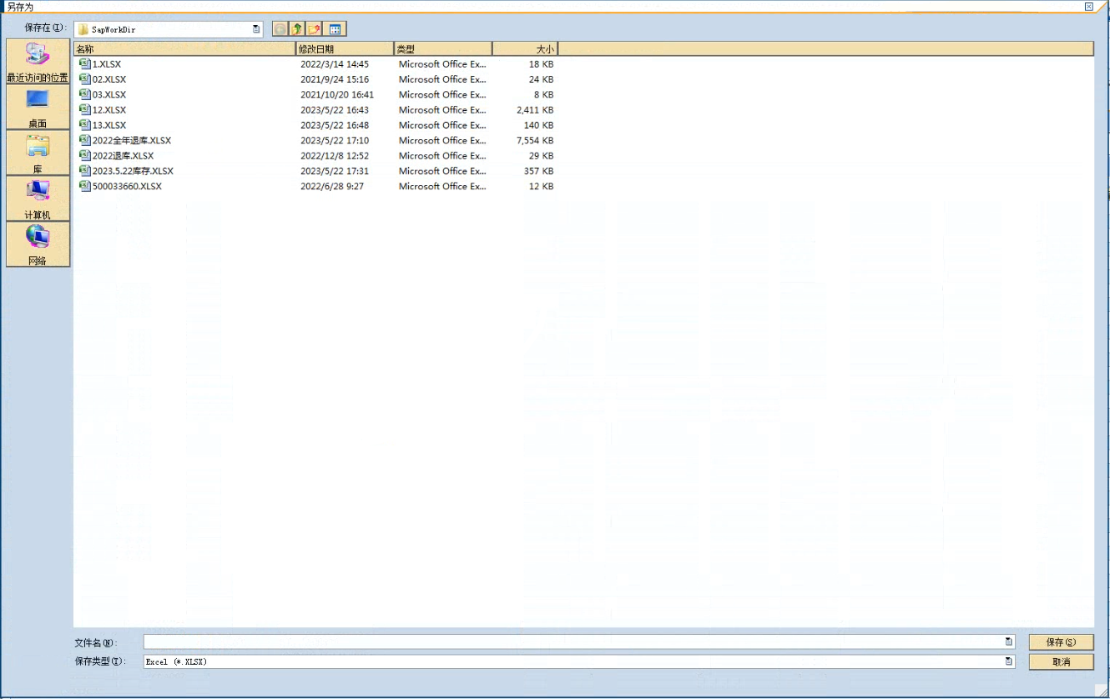Expand the 保存类型 file type dropdown

point(1009,661)
